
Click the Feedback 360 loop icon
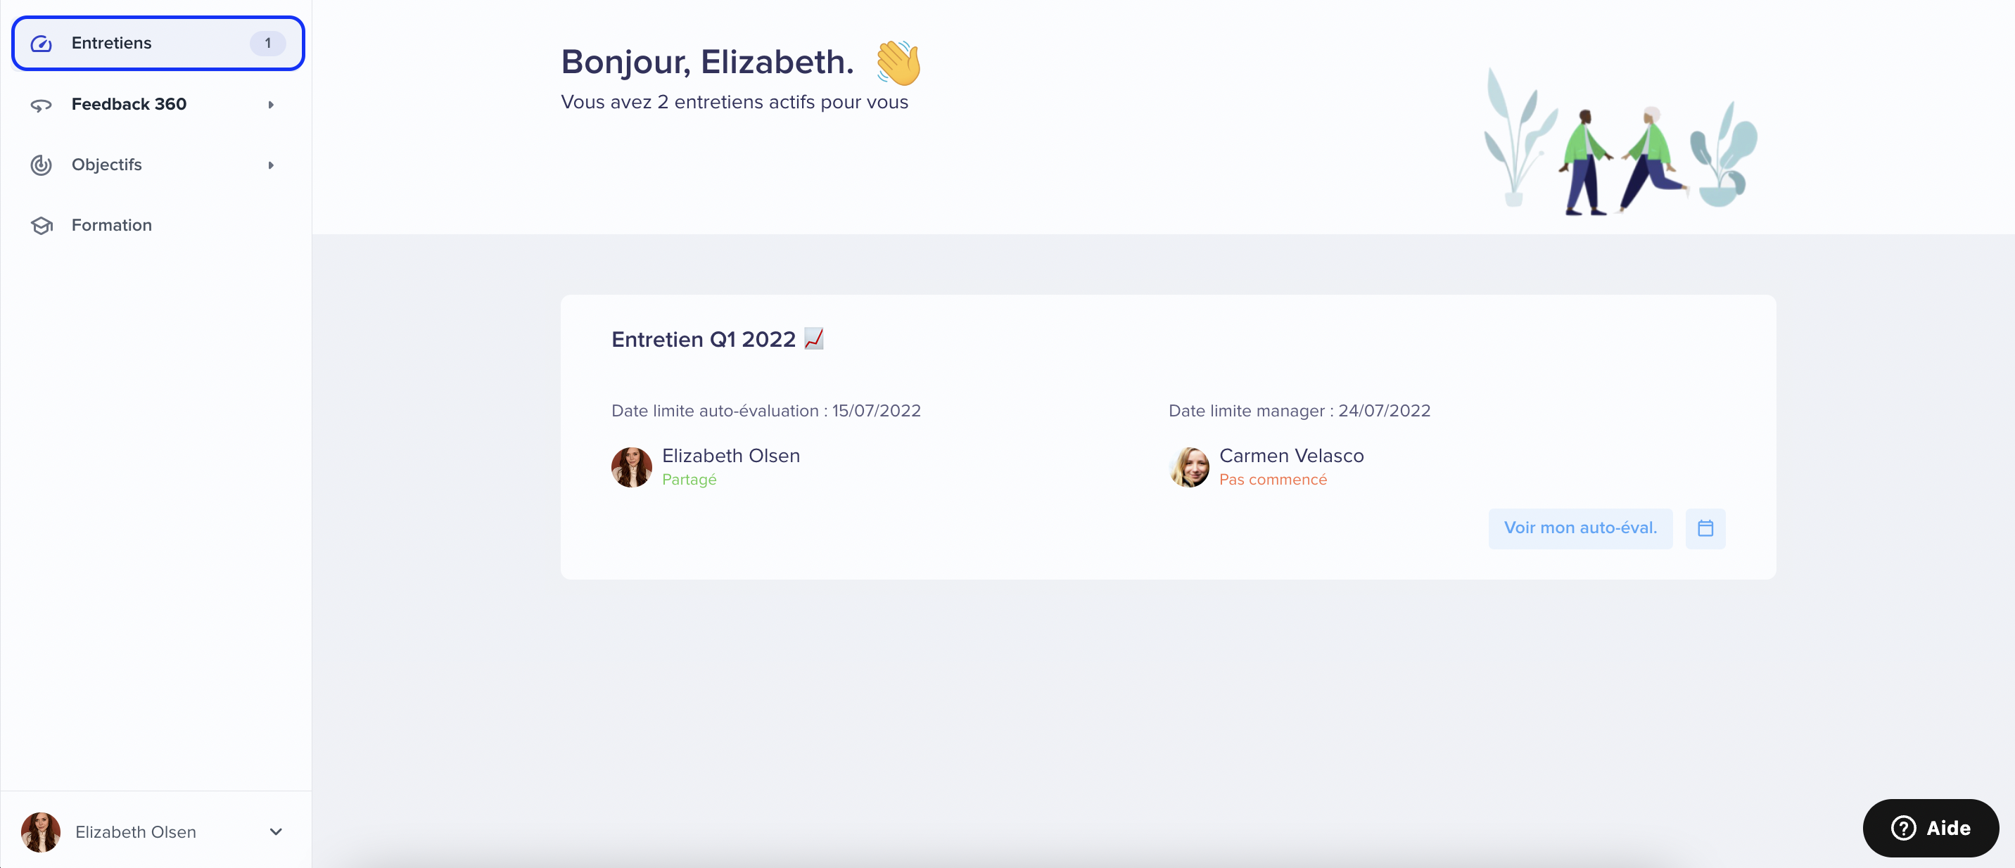(42, 105)
